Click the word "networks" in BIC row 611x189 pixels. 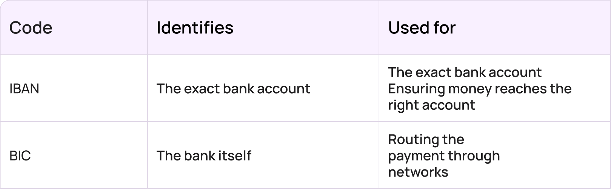418,172
